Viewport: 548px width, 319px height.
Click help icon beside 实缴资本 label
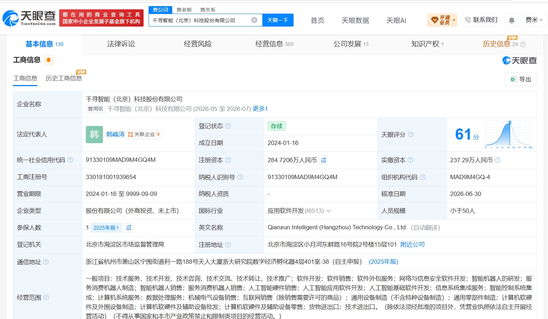click(x=410, y=160)
